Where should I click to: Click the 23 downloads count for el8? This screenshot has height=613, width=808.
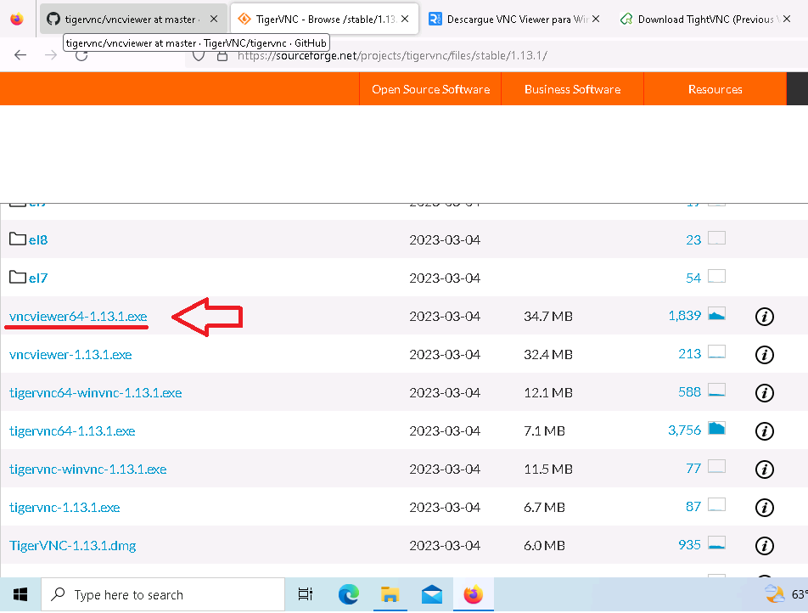(x=693, y=239)
